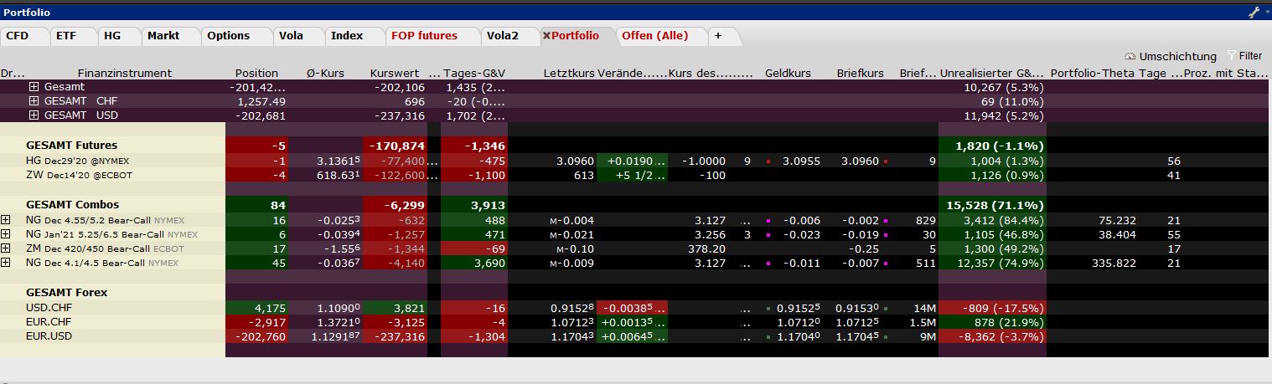Click the ZW last price 613
Screen dimensions: 1272x384
584,175
